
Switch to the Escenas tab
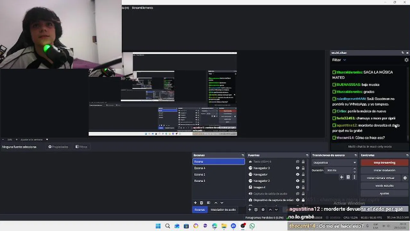[200, 210]
